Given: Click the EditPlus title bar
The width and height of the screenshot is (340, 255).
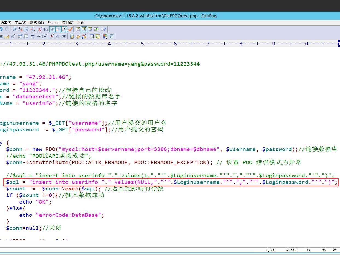Looking at the screenshot, I should 170,16.
